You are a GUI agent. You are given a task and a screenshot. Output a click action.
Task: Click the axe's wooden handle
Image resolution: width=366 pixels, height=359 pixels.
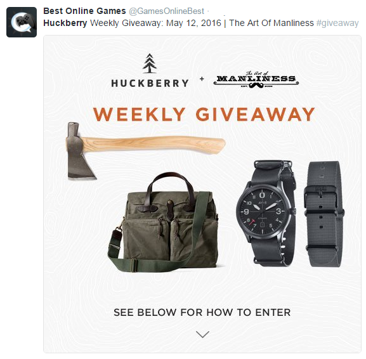coord(154,144)
